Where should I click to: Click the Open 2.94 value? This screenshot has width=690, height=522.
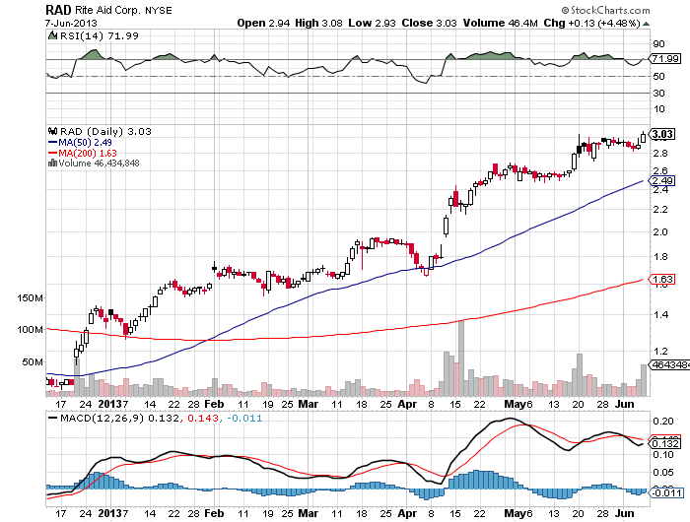pyautogui.click(x=263, y=23)
